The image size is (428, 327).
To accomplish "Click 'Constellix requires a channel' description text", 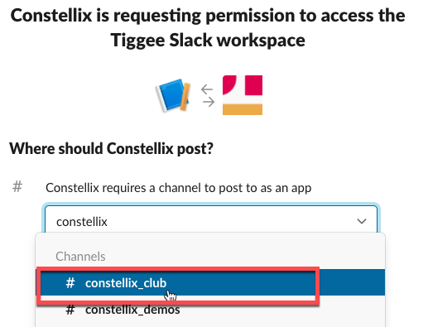I will point(179,188).
